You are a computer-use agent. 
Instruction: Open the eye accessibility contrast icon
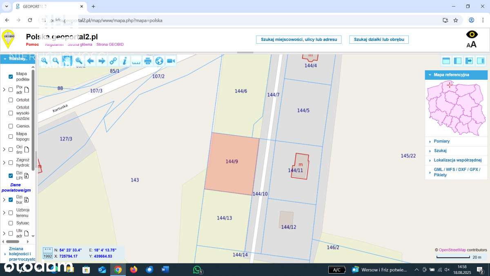click(472, 34)
